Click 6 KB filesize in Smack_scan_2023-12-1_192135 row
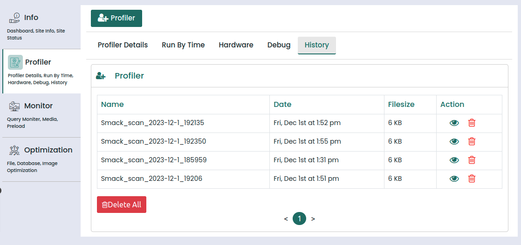The height and width of the screenshot is (245, 521). pyautogui.click(x=395, y=123)
